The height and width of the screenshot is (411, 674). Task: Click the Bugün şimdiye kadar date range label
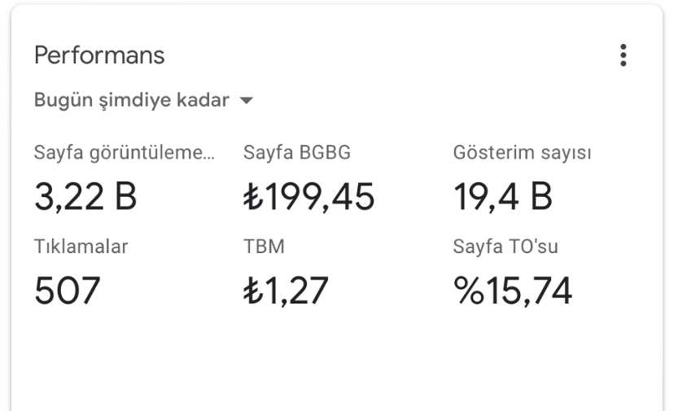tap(132, 100)
